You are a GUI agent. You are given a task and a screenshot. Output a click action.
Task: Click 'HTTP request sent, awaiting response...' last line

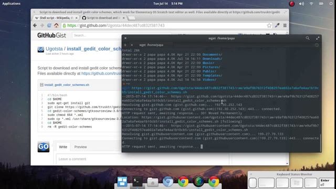coord(160,147)
